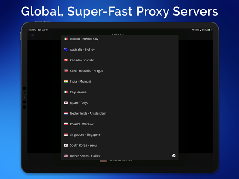
Task: Select India - Mumbai server
Action: 120,82
